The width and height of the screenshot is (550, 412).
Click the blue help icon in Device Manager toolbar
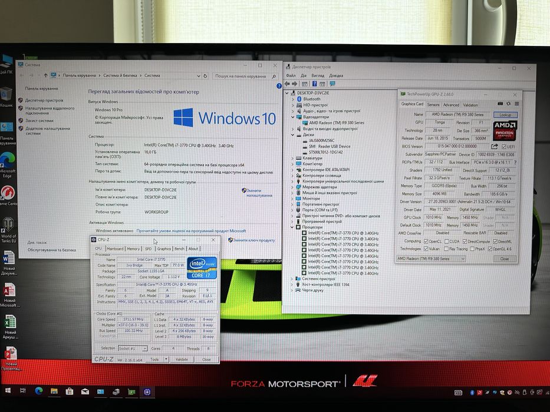pyautogui.click(x=315, y=84)
